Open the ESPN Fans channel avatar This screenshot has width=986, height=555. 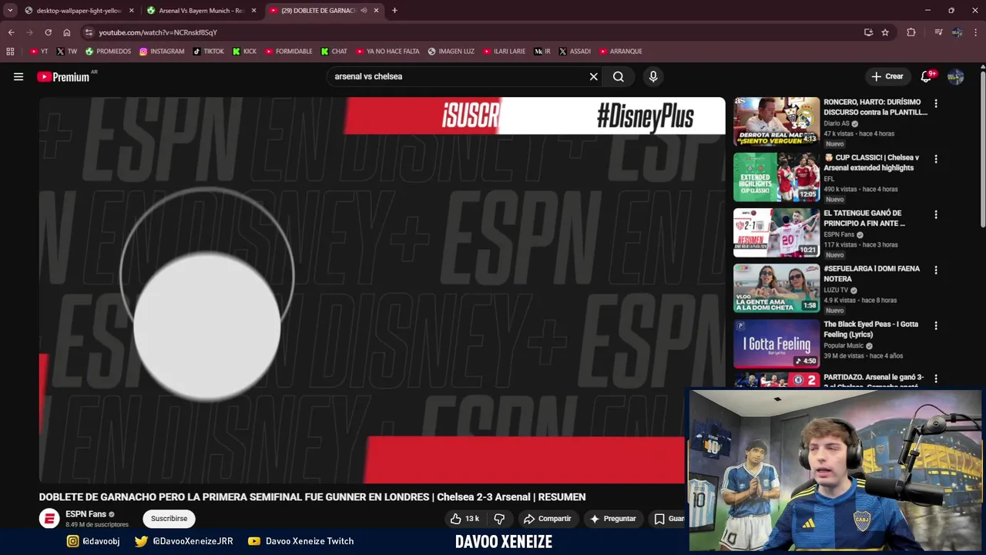click(49, 519)
